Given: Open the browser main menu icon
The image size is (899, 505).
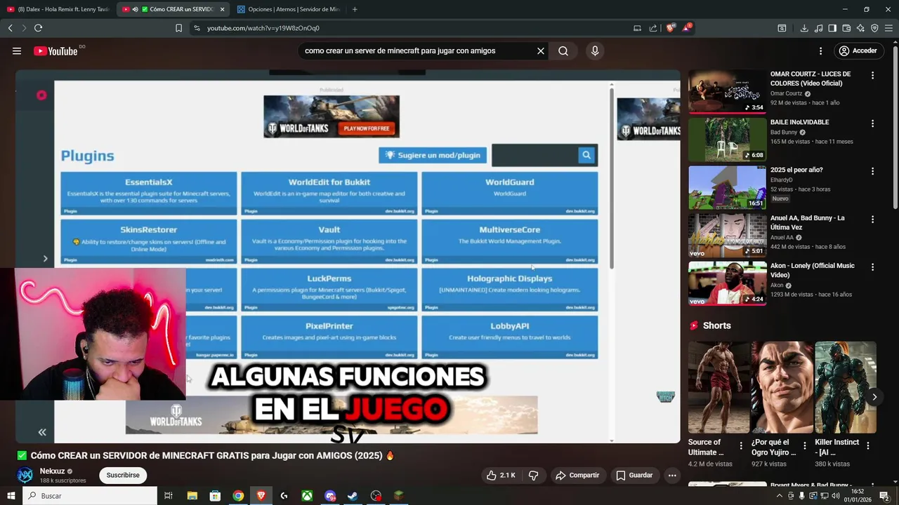Looking at the screenshot, I should [x=888, y=28].
